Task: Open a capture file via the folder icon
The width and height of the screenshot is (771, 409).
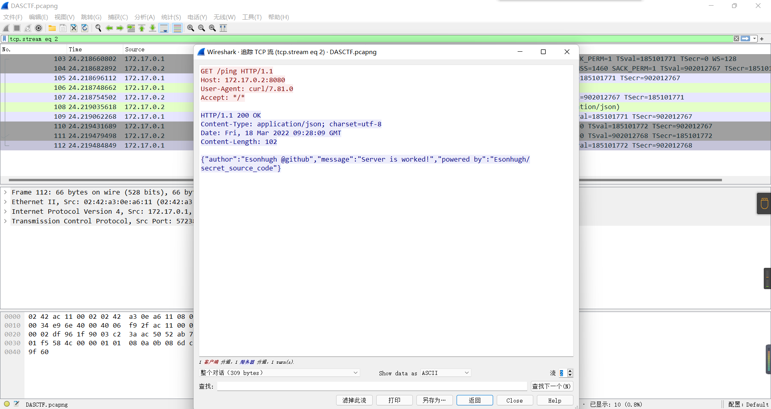Action: click(x=52, y=28)
